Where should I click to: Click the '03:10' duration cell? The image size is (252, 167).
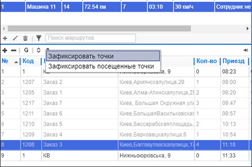[160, 7]
